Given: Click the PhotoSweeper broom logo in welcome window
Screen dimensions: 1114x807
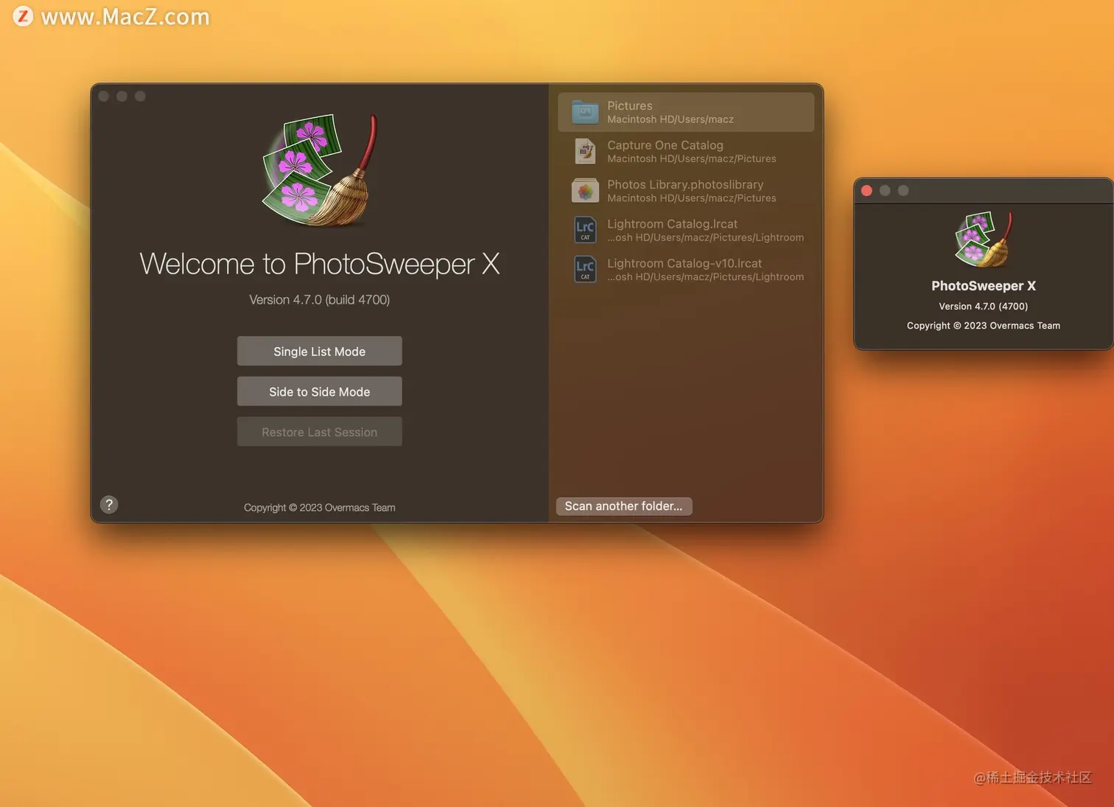Looking at the screenshot, I should [x=320, y=172].
